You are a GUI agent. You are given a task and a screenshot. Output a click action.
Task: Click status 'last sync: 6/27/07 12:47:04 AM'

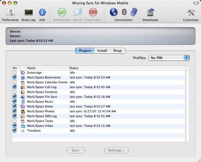point(93,111)
